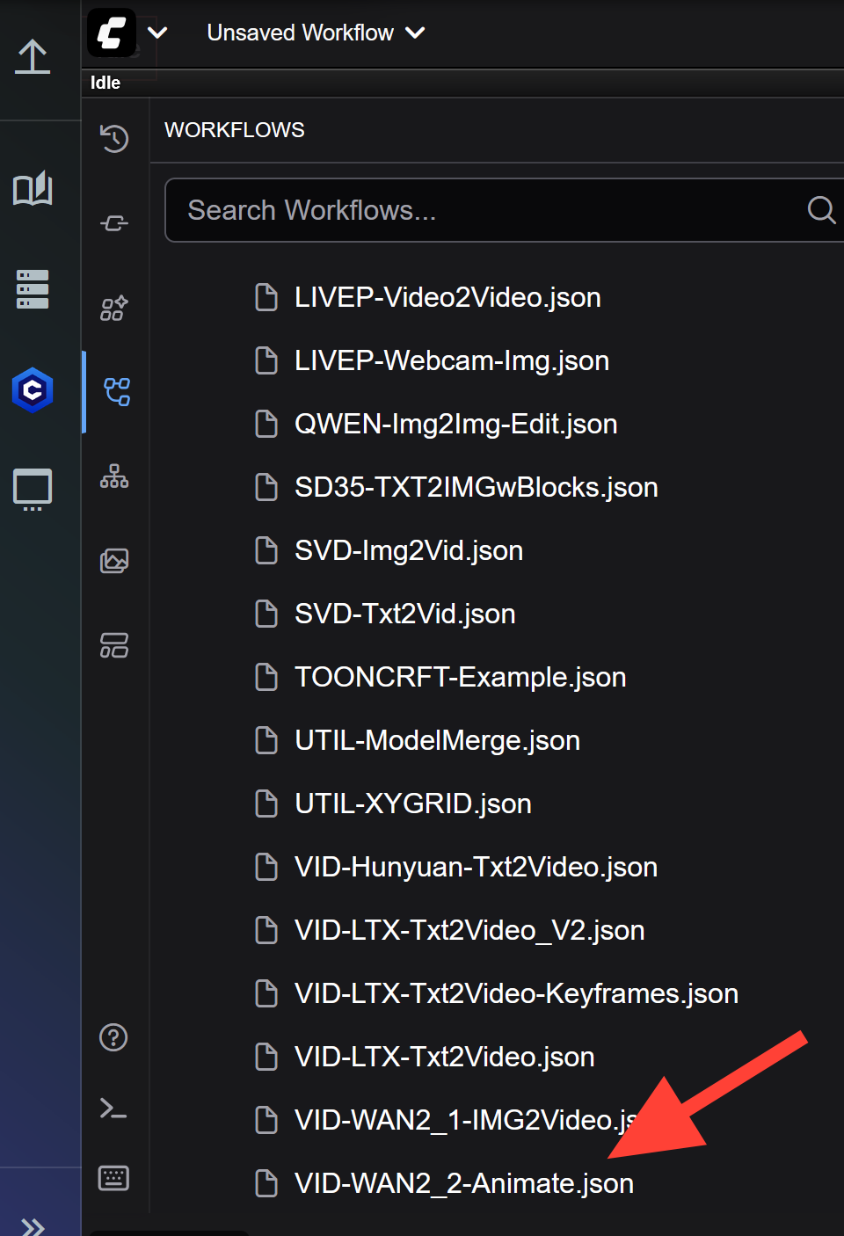Viewport: 844px width, 1236px height.
Task: Click the search magnifier icon
Action: tap(820, 210)
